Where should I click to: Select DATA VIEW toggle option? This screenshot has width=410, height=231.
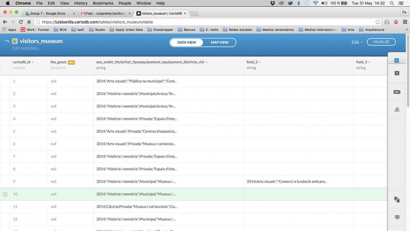[186, 42]
